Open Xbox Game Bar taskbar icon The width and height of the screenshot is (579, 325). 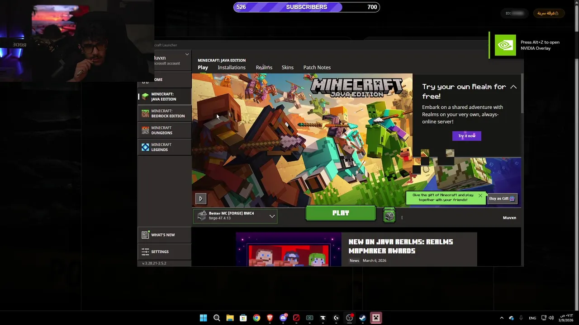pos(309,318)
